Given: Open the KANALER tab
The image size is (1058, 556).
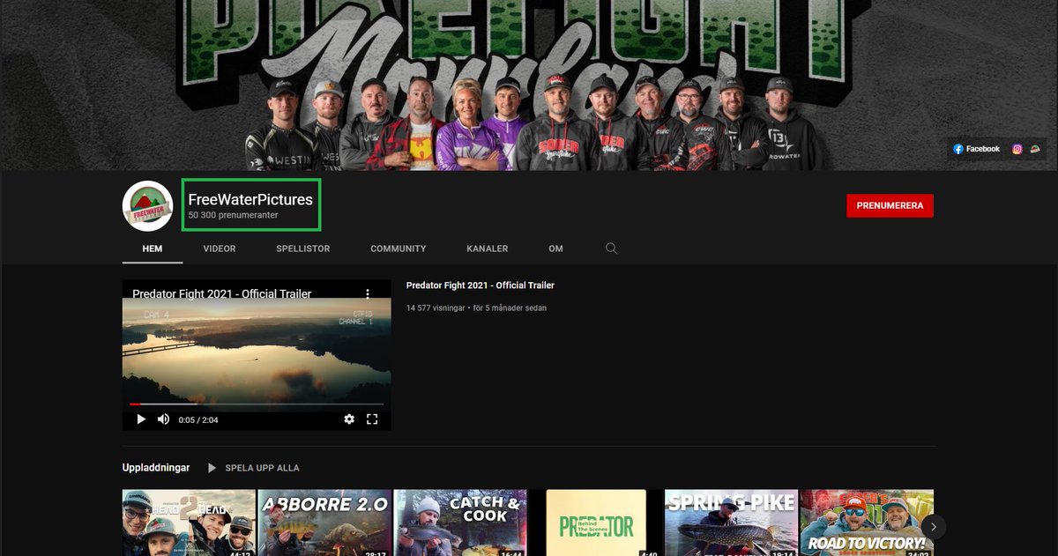Looking at the screenshot, I should pos(488,248).
